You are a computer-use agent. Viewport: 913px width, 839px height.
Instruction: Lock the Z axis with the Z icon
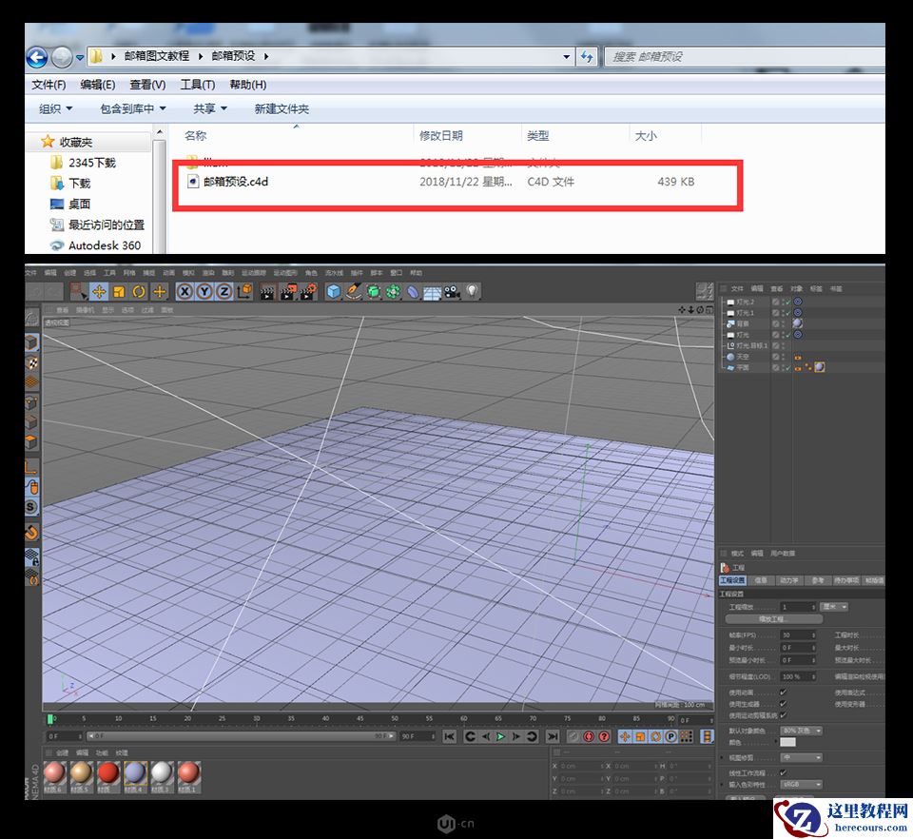point(224,292)
